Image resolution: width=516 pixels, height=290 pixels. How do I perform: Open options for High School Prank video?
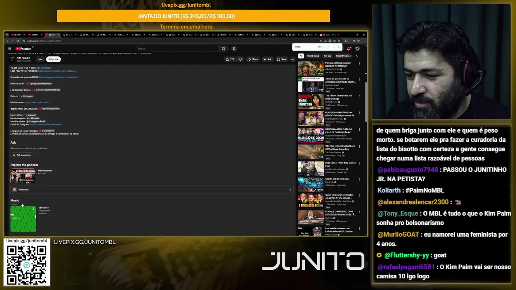click(x=359, y=163)
